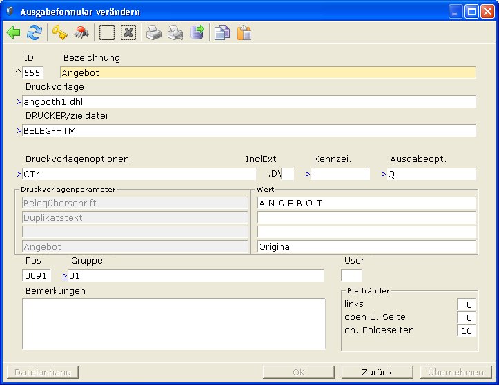Open lookup arrow beside DRUCKER/zieldatei field
The width and height of the screenshot is (499, 385).
tap(19, 130)
